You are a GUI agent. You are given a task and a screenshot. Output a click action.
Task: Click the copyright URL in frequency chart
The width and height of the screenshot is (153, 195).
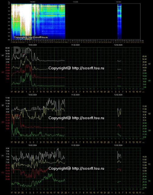tap(88, 168)
